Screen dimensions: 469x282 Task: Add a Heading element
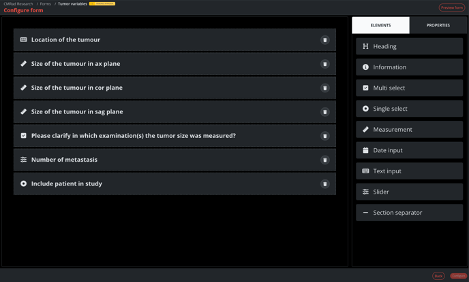(x=409, y=46)
